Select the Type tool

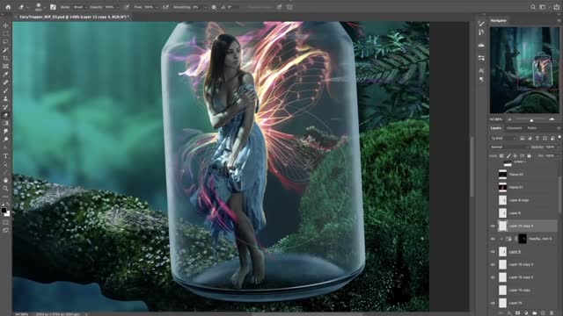(x=5, y=156)
